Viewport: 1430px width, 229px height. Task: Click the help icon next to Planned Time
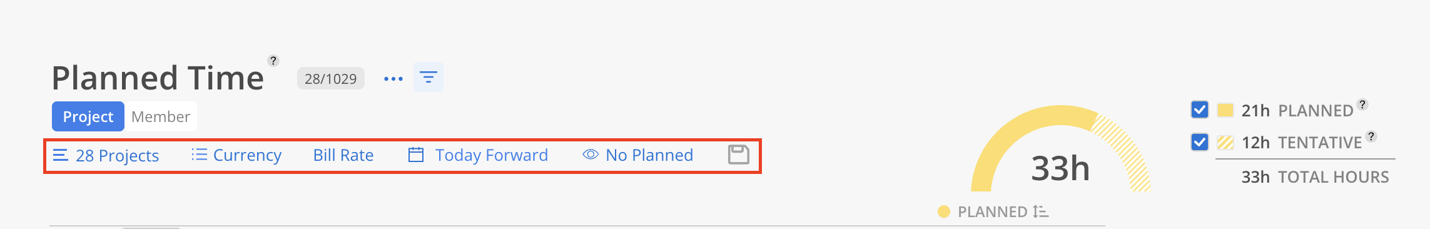click(273, 61)
